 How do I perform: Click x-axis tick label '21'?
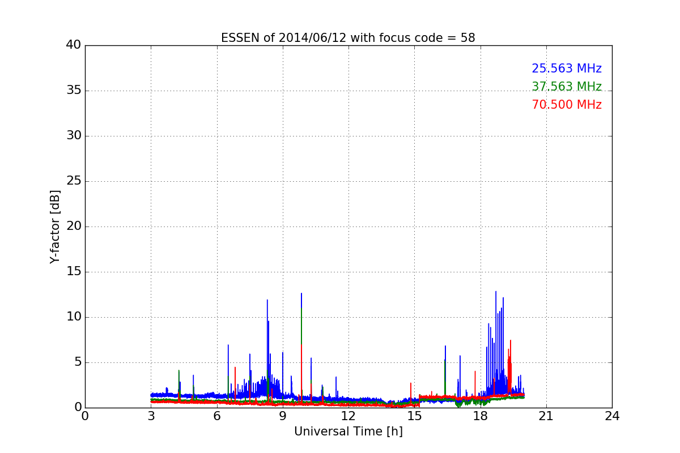point(546,416)
